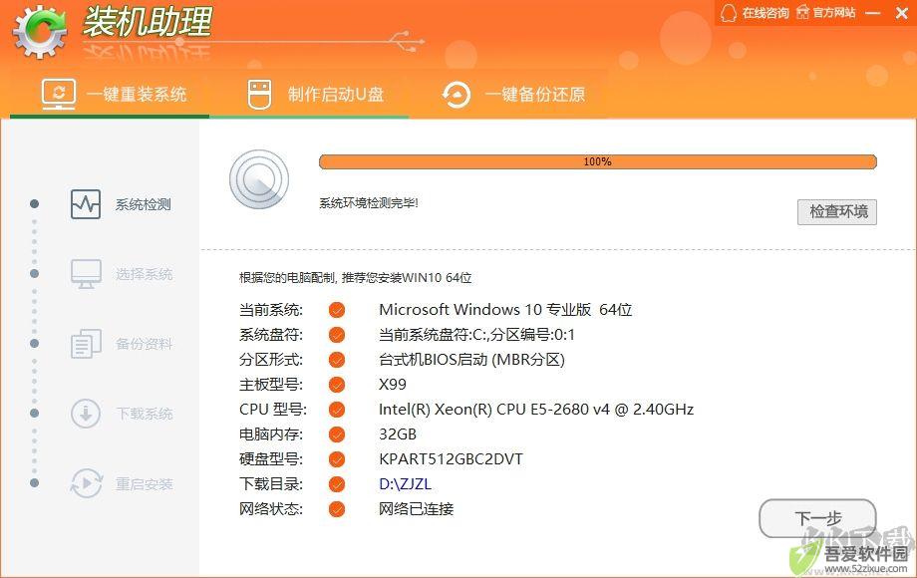Open the D:\ZJZL download directory link
This screenshot has height=578, width=917.
406,484
